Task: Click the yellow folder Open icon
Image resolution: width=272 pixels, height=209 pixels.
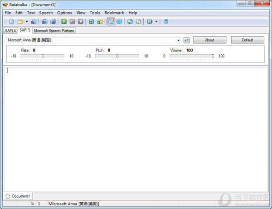Action: [x=20, y=22]
